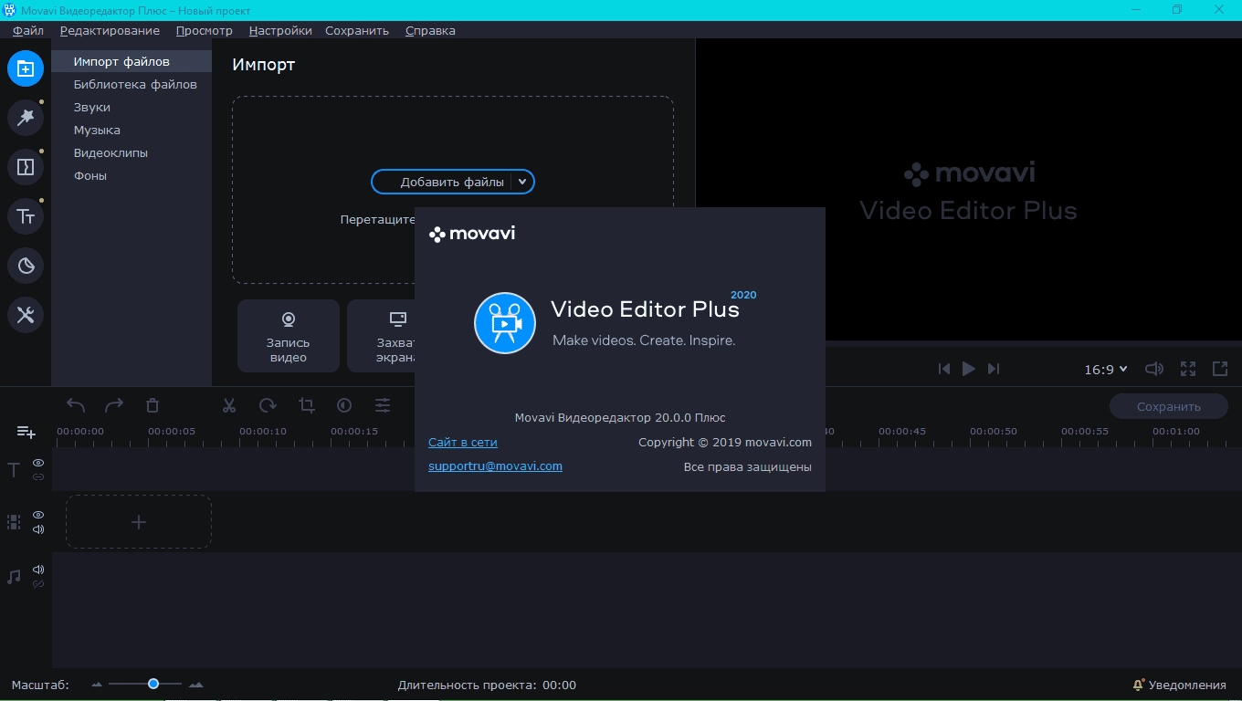This screenshot has width=1242, height=701.
Task: Open the More tools wrench icon
Action: (x=26, y=315)
